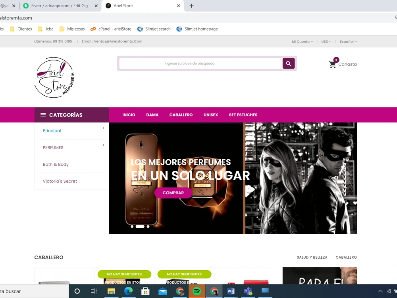Open a new browser tab

pyautogui.click(x=191, y=6)
